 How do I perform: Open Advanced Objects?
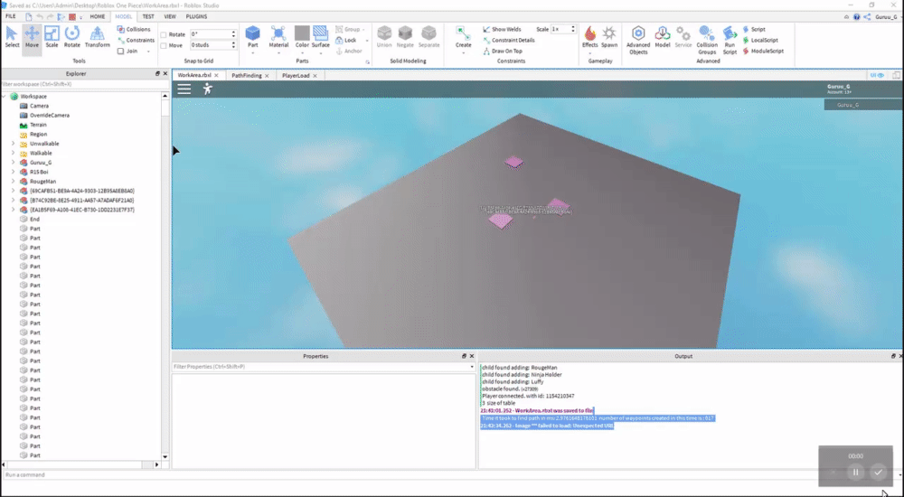pyautogui.click(x=637, y=41)
